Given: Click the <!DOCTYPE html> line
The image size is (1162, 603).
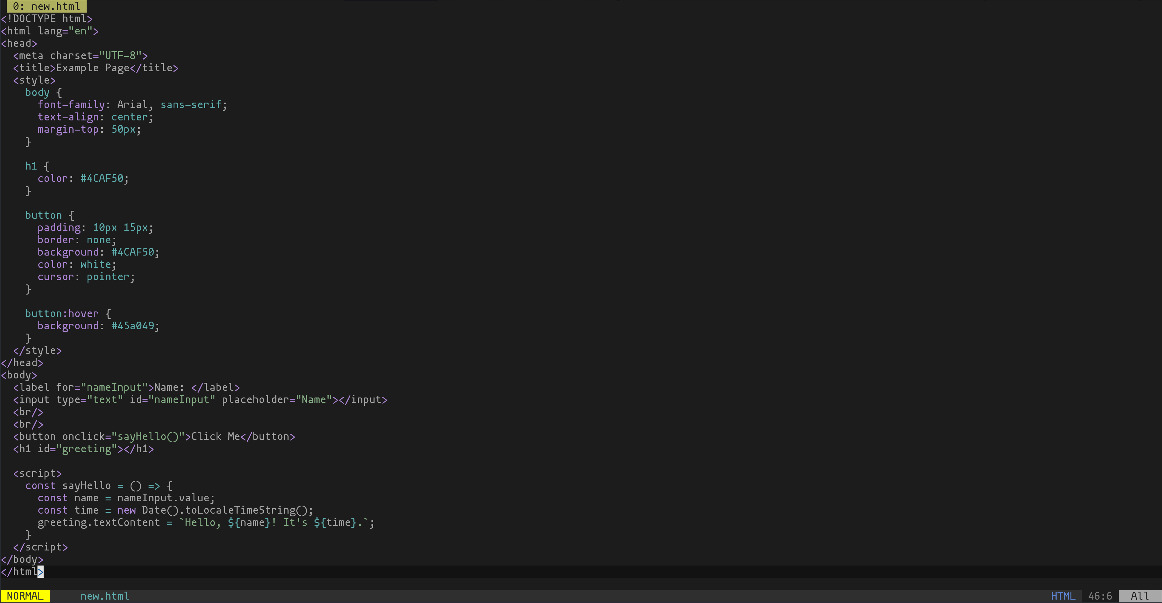Looking at the screenshot, I should (46, 18).
